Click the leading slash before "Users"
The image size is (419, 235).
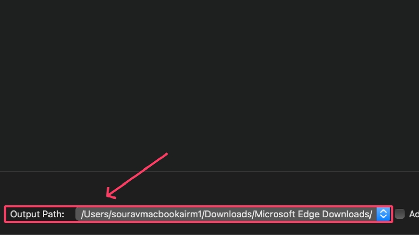point(83,214)
